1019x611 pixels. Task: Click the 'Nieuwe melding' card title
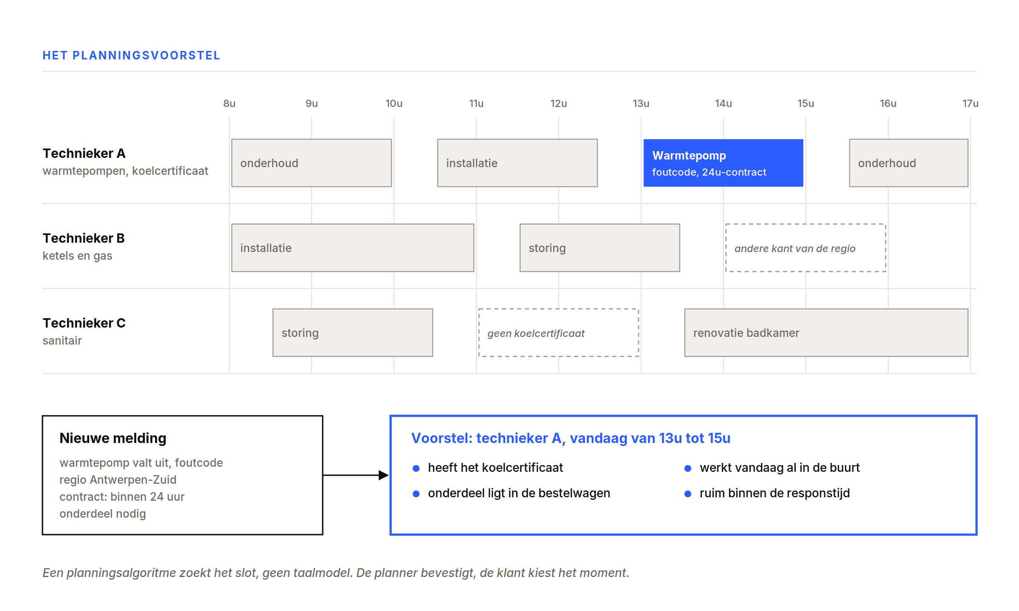(x=113, y=438)
